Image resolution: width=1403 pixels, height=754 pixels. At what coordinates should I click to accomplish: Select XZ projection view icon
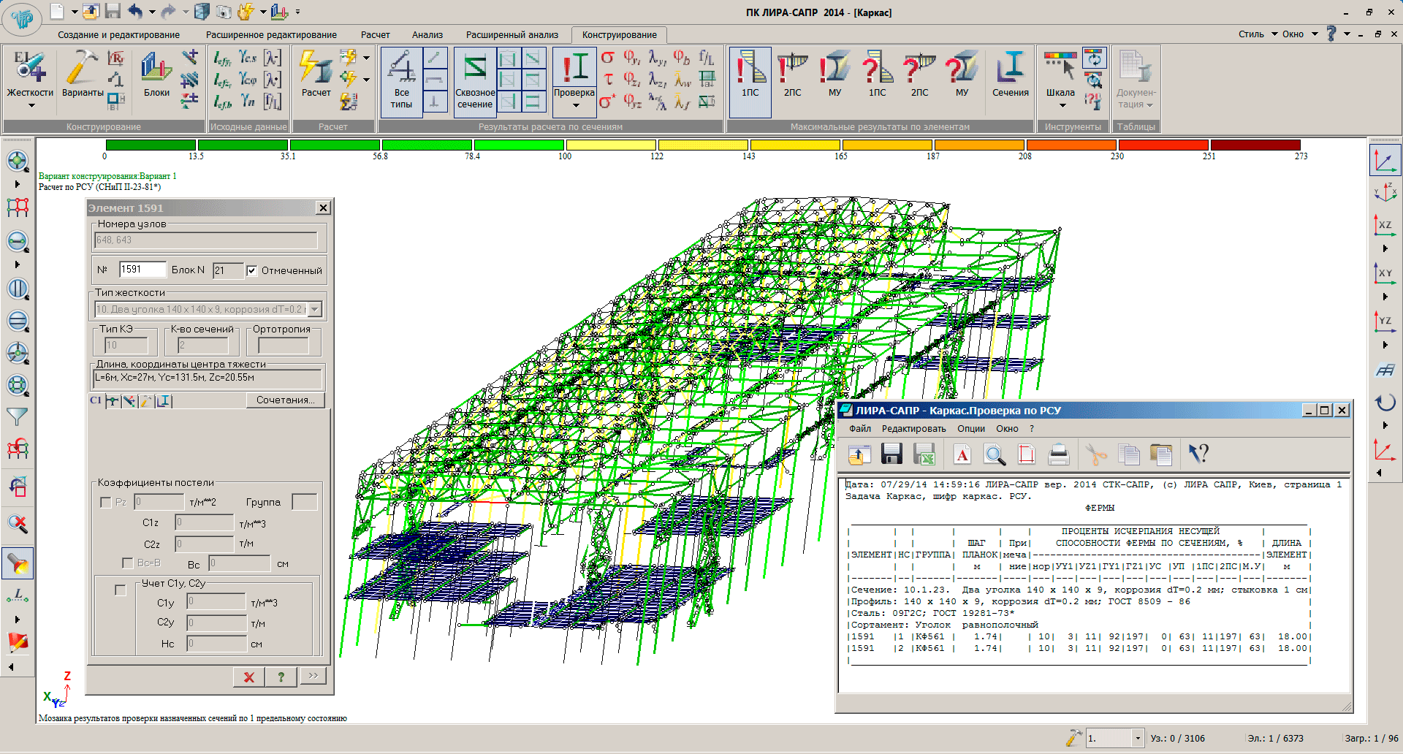(x=1384, y=225)
